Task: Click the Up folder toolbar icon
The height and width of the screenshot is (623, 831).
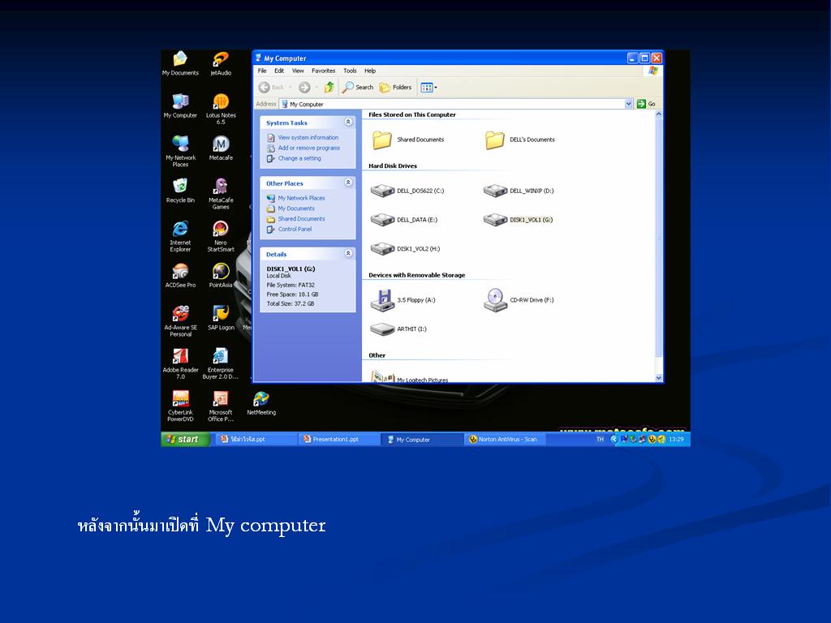Action: (329, 88)
